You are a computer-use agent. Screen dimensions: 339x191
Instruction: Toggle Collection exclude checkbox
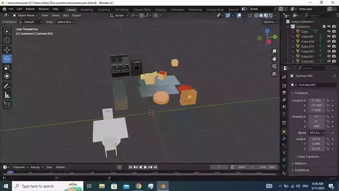tap(324, 27)
